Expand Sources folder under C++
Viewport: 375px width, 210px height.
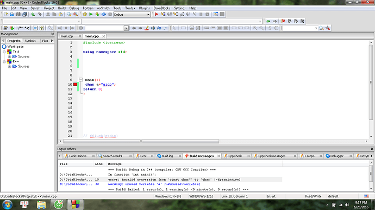(9, 66)
